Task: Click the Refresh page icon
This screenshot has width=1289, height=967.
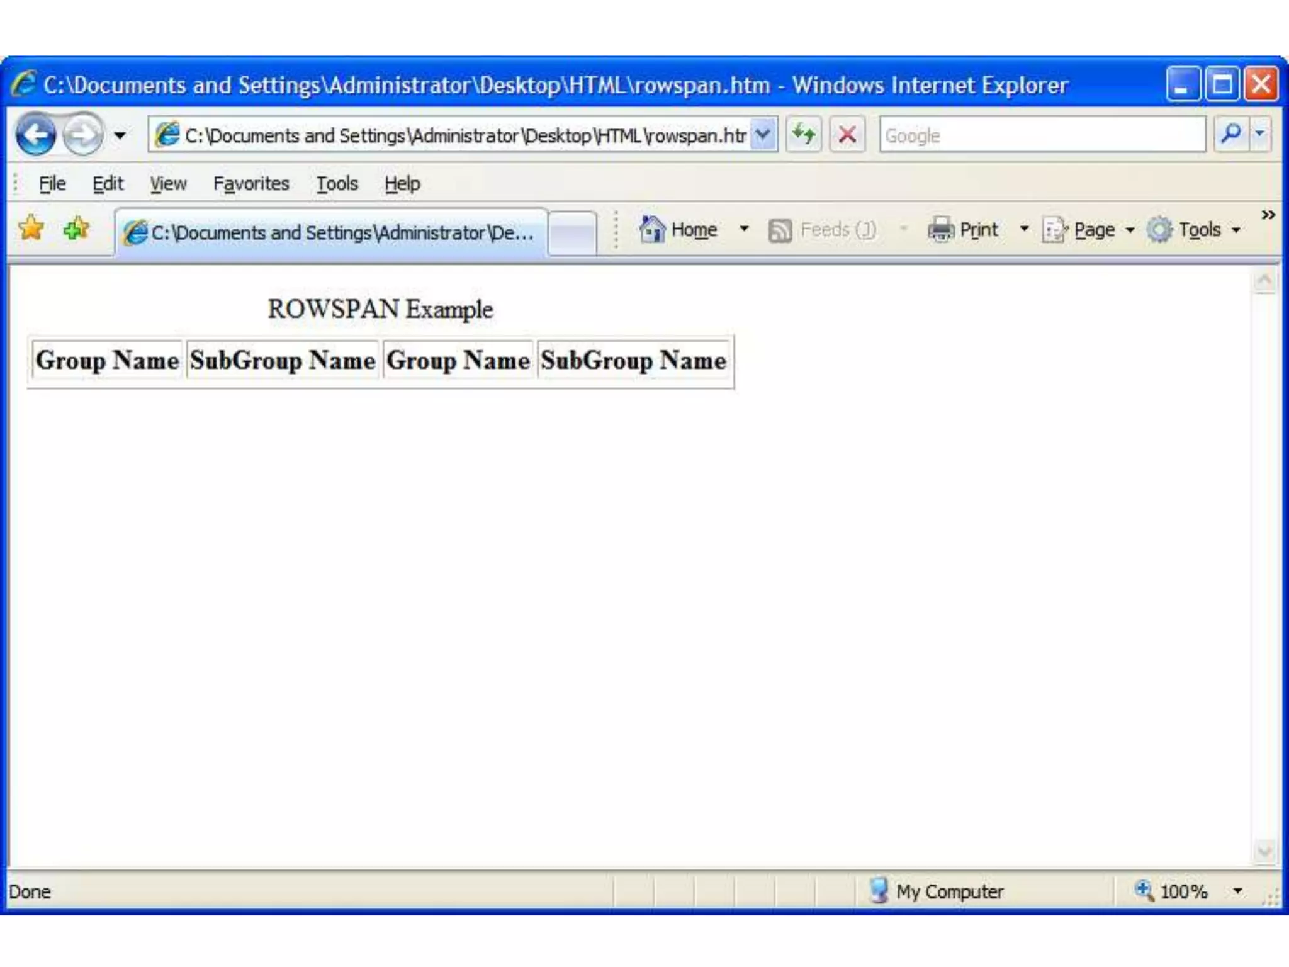Action: [x=804, y=134]
